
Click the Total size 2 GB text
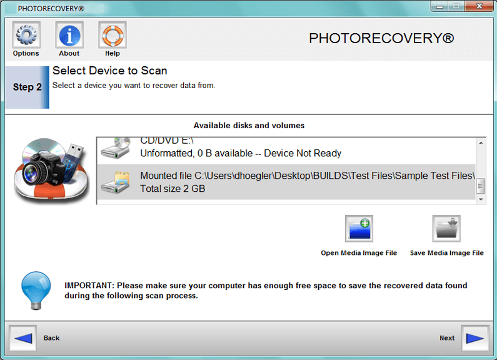click(x=173, y=189)
